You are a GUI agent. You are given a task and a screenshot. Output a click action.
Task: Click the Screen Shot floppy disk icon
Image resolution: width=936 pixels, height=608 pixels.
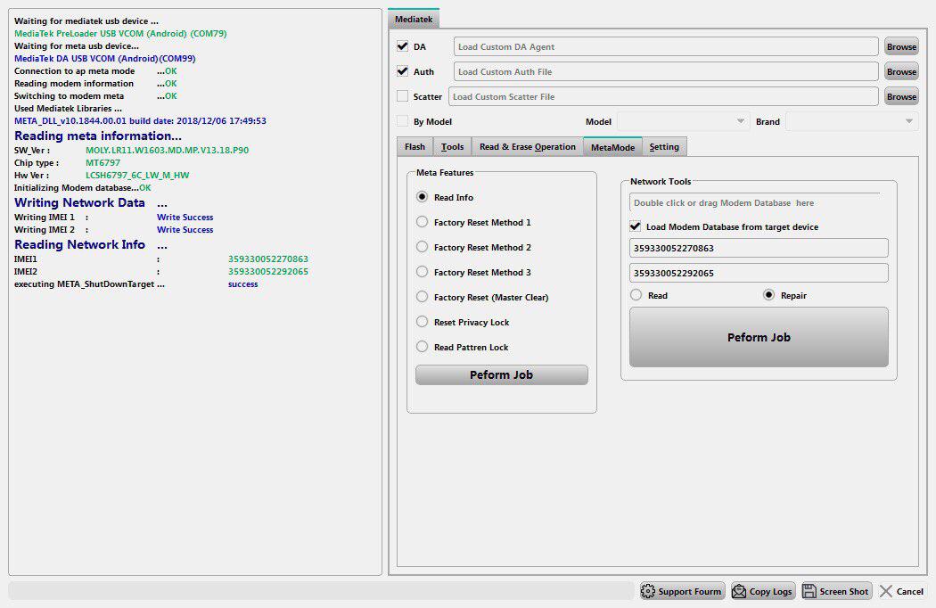(x=809, y=591)
